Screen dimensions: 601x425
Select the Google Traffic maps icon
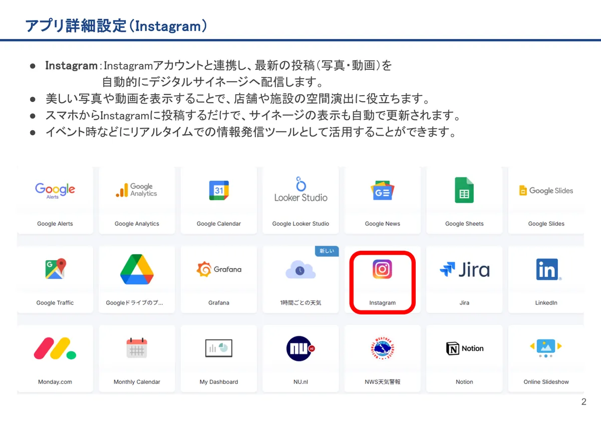[x=55, y=269]
